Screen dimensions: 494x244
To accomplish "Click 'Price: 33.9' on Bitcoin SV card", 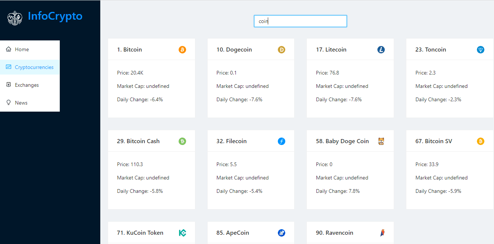I will [x=427, y=164].
